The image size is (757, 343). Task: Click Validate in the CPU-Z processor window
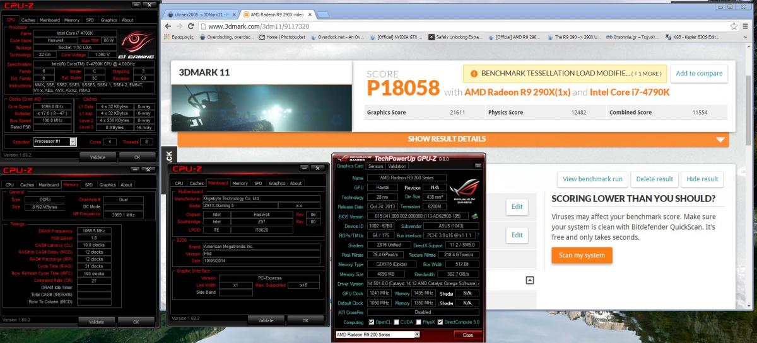pyautogui.click(x=97, y=157)
